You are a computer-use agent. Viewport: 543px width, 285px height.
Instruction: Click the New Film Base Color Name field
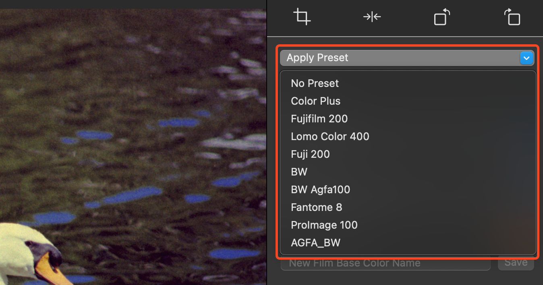385,262
